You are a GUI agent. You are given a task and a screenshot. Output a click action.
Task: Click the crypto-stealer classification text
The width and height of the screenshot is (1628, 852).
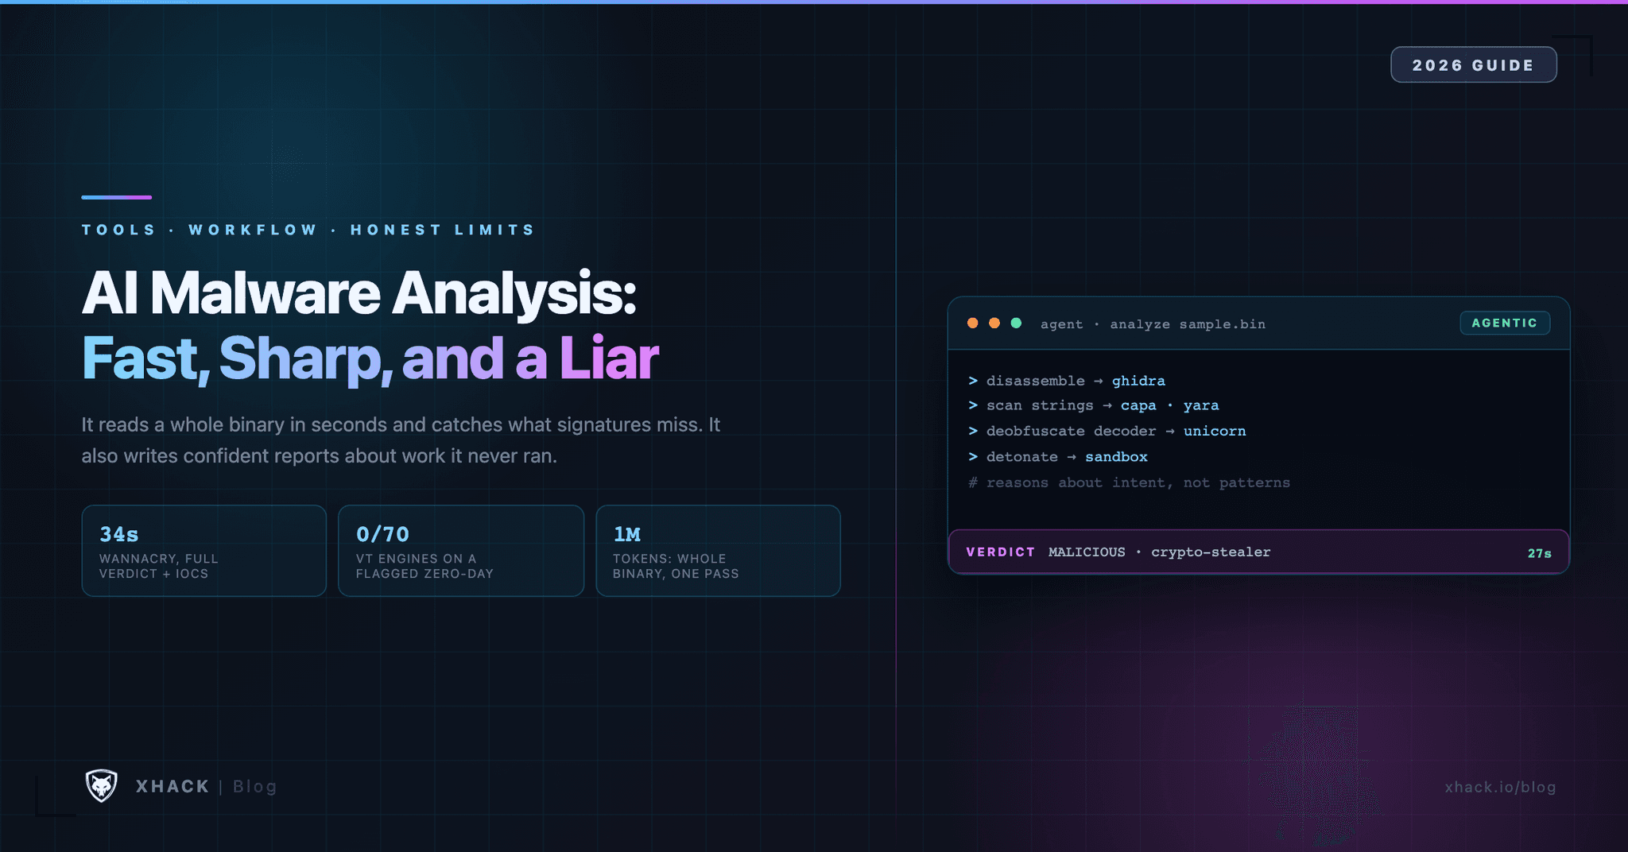pyautogui.click(x=1211, y=552)
